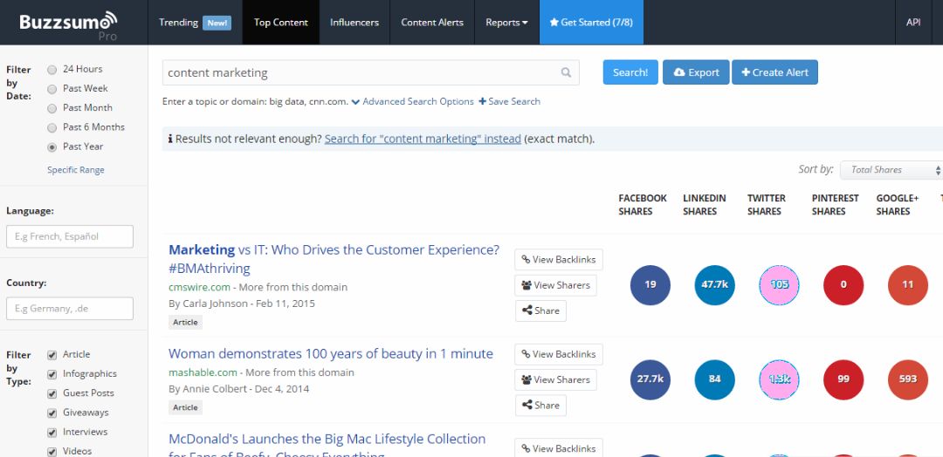Switch to the Top Content tab
The height and width of the screenshot is (457, 943).
tap(281, 22)
